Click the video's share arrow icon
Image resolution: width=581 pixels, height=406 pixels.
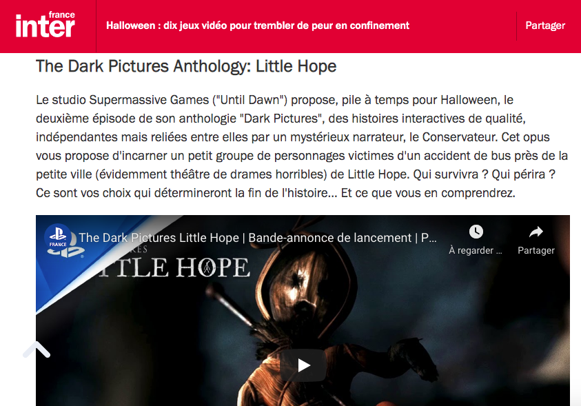tap(536, 232)
